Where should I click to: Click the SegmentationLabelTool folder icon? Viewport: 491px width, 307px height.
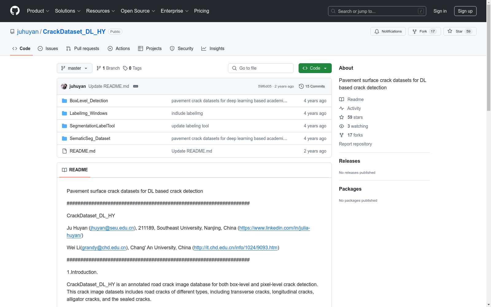pos(64,126)
